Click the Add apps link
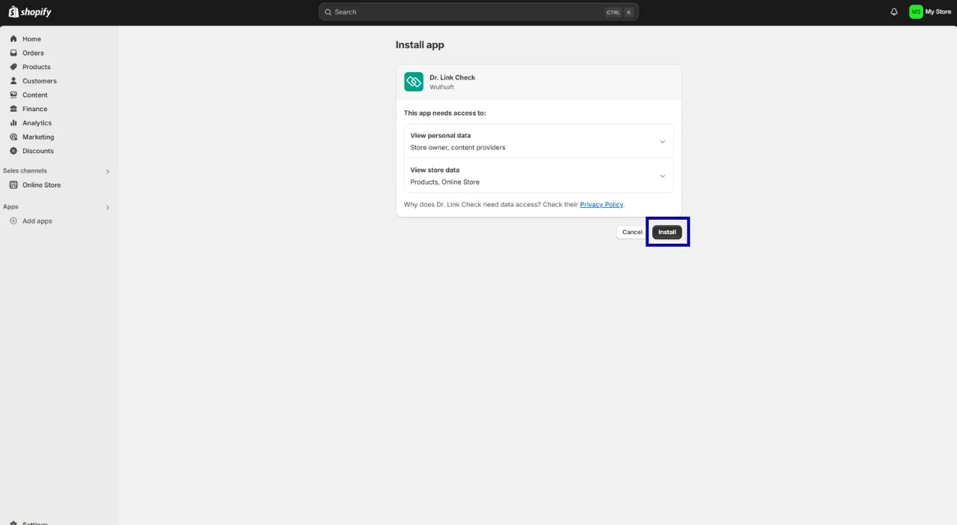Viewport: 957px width, 525px height. [38, 221]
